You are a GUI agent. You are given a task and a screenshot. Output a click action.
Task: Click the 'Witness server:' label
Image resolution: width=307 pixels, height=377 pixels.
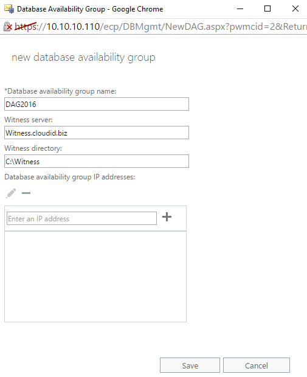point(29,120)
